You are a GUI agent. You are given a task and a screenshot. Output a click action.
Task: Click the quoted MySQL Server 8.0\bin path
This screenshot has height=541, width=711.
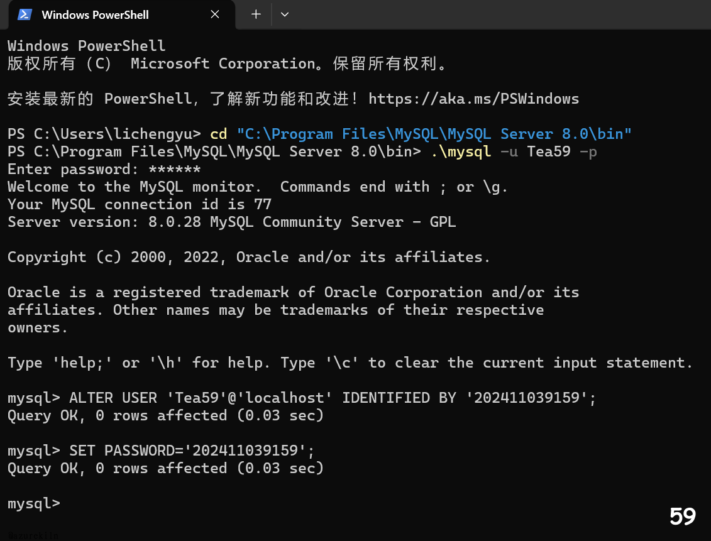point(434,134)
